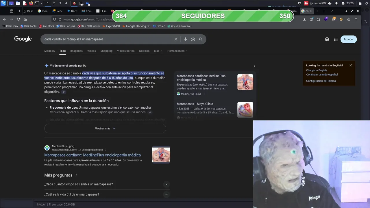Submit search with magnifier icon

click(201, 39)
